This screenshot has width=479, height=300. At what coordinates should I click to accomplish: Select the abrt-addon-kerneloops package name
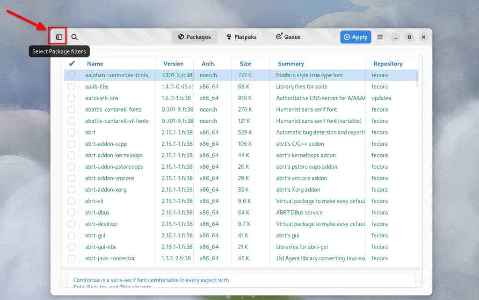point(114,155)
